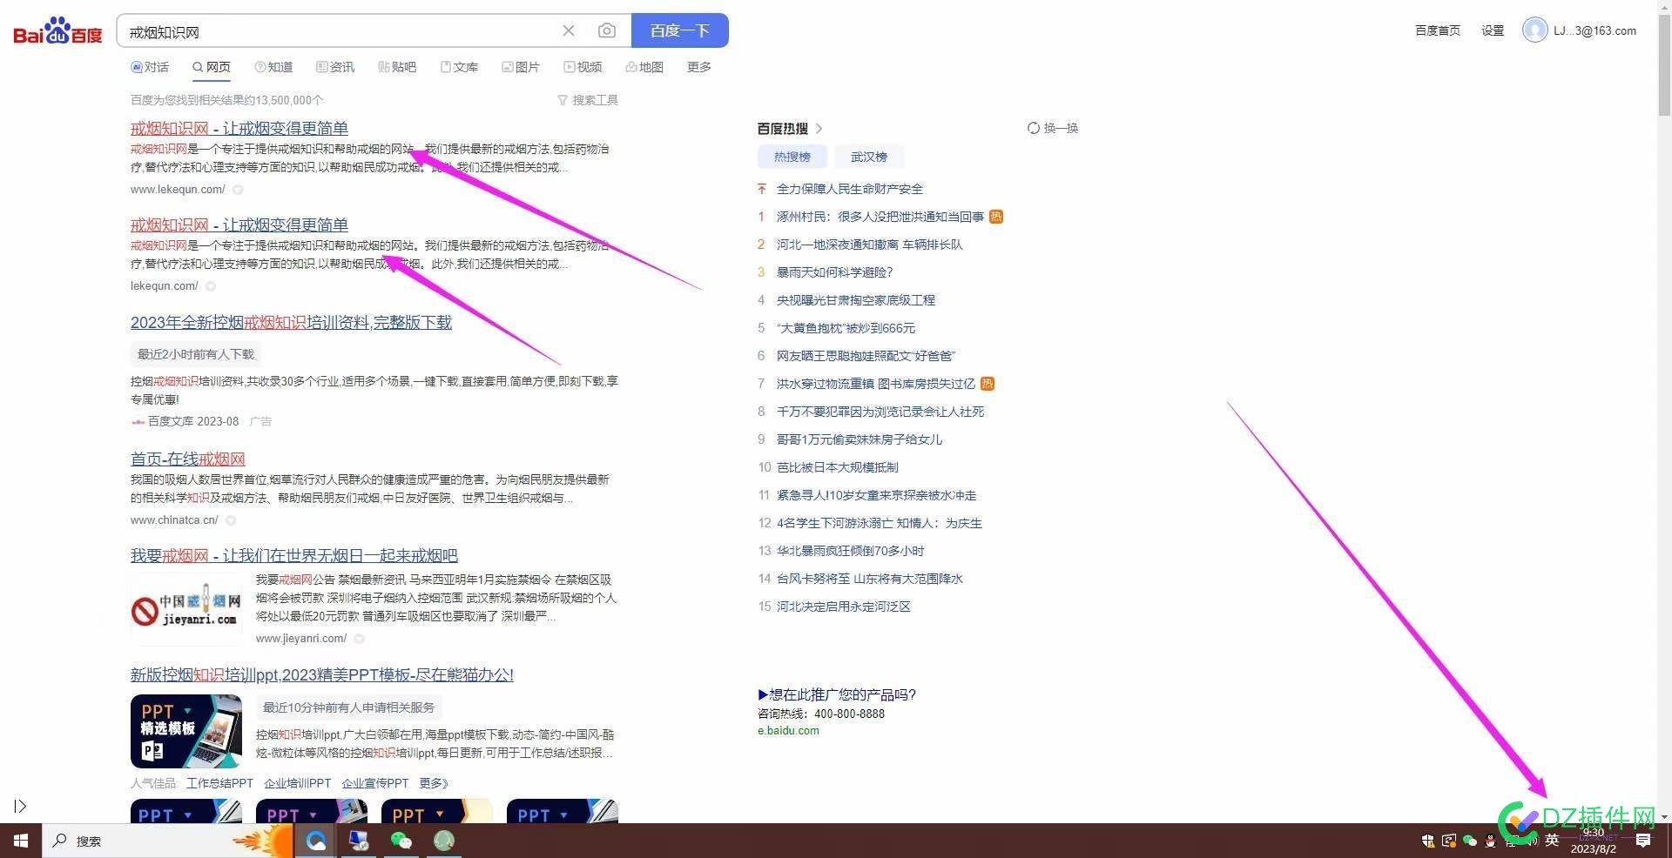Image resolution: width=1672 pixels, height=858 pixels.
Task: Open the 图片 tab
Action: 521,67
